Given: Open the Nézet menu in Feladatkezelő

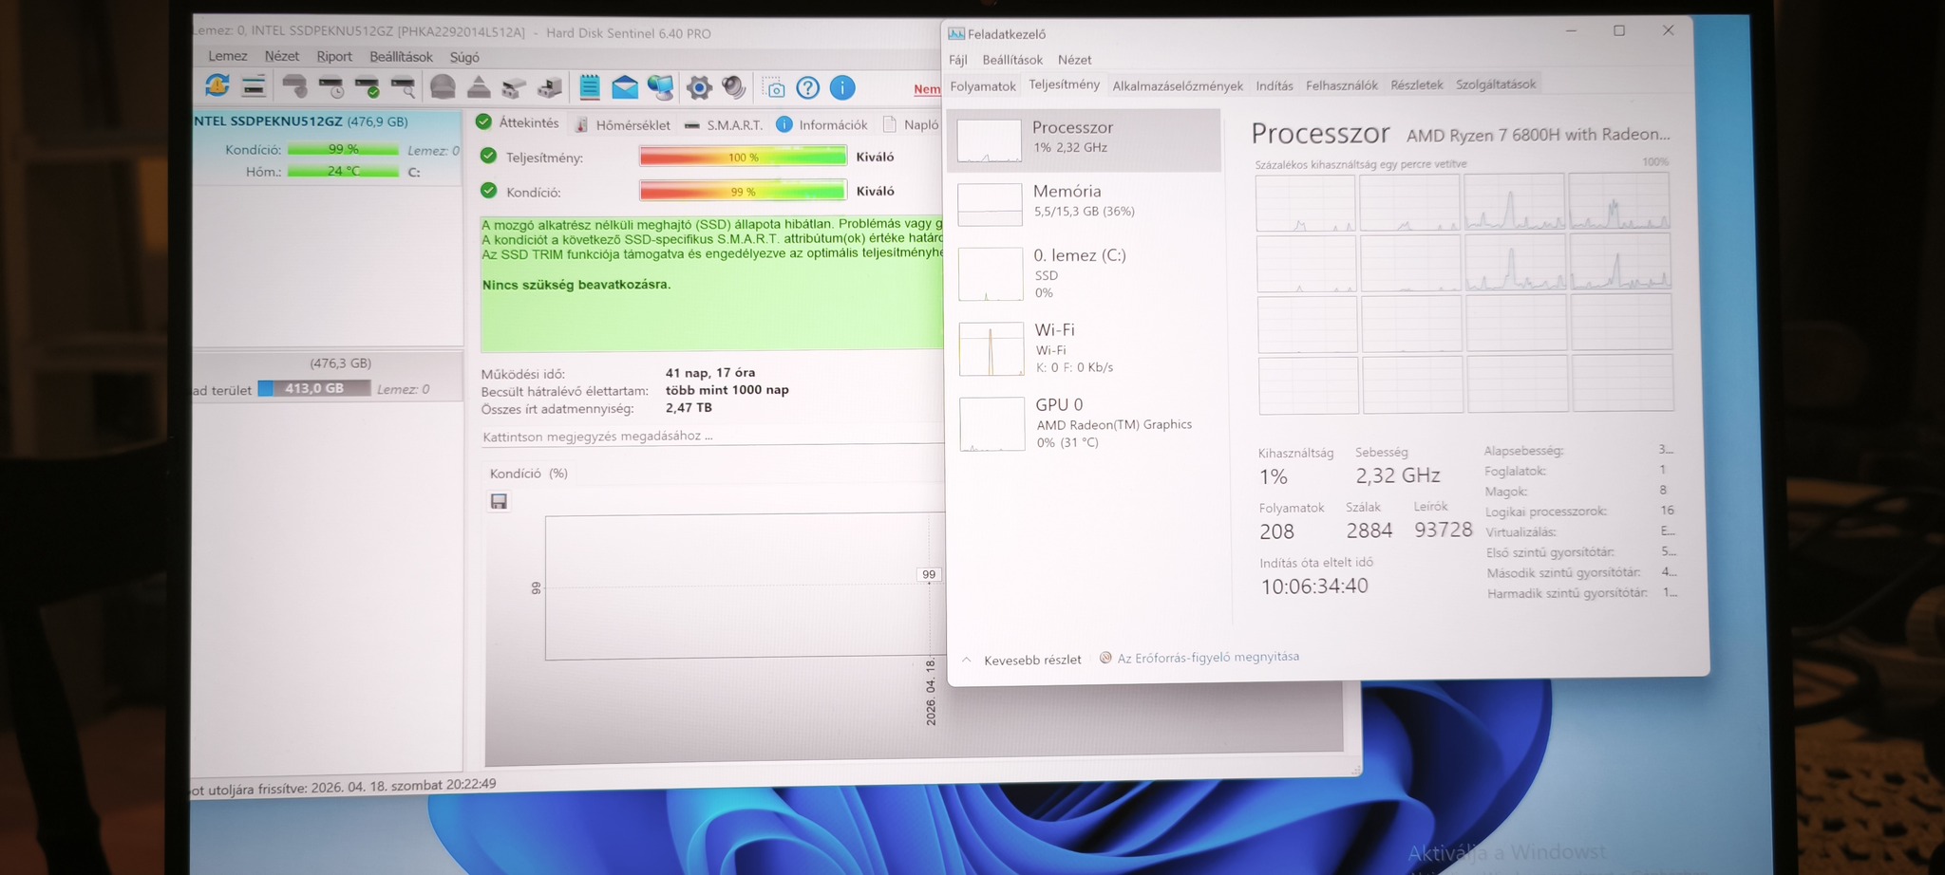Looking at the screenshot, I should click(x=1075, y=60).
